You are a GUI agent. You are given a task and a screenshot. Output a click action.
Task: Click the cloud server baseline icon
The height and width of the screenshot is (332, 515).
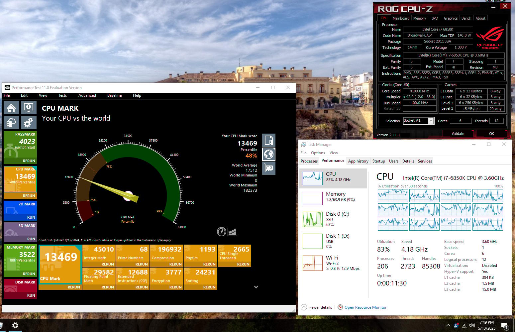point(11,123)
